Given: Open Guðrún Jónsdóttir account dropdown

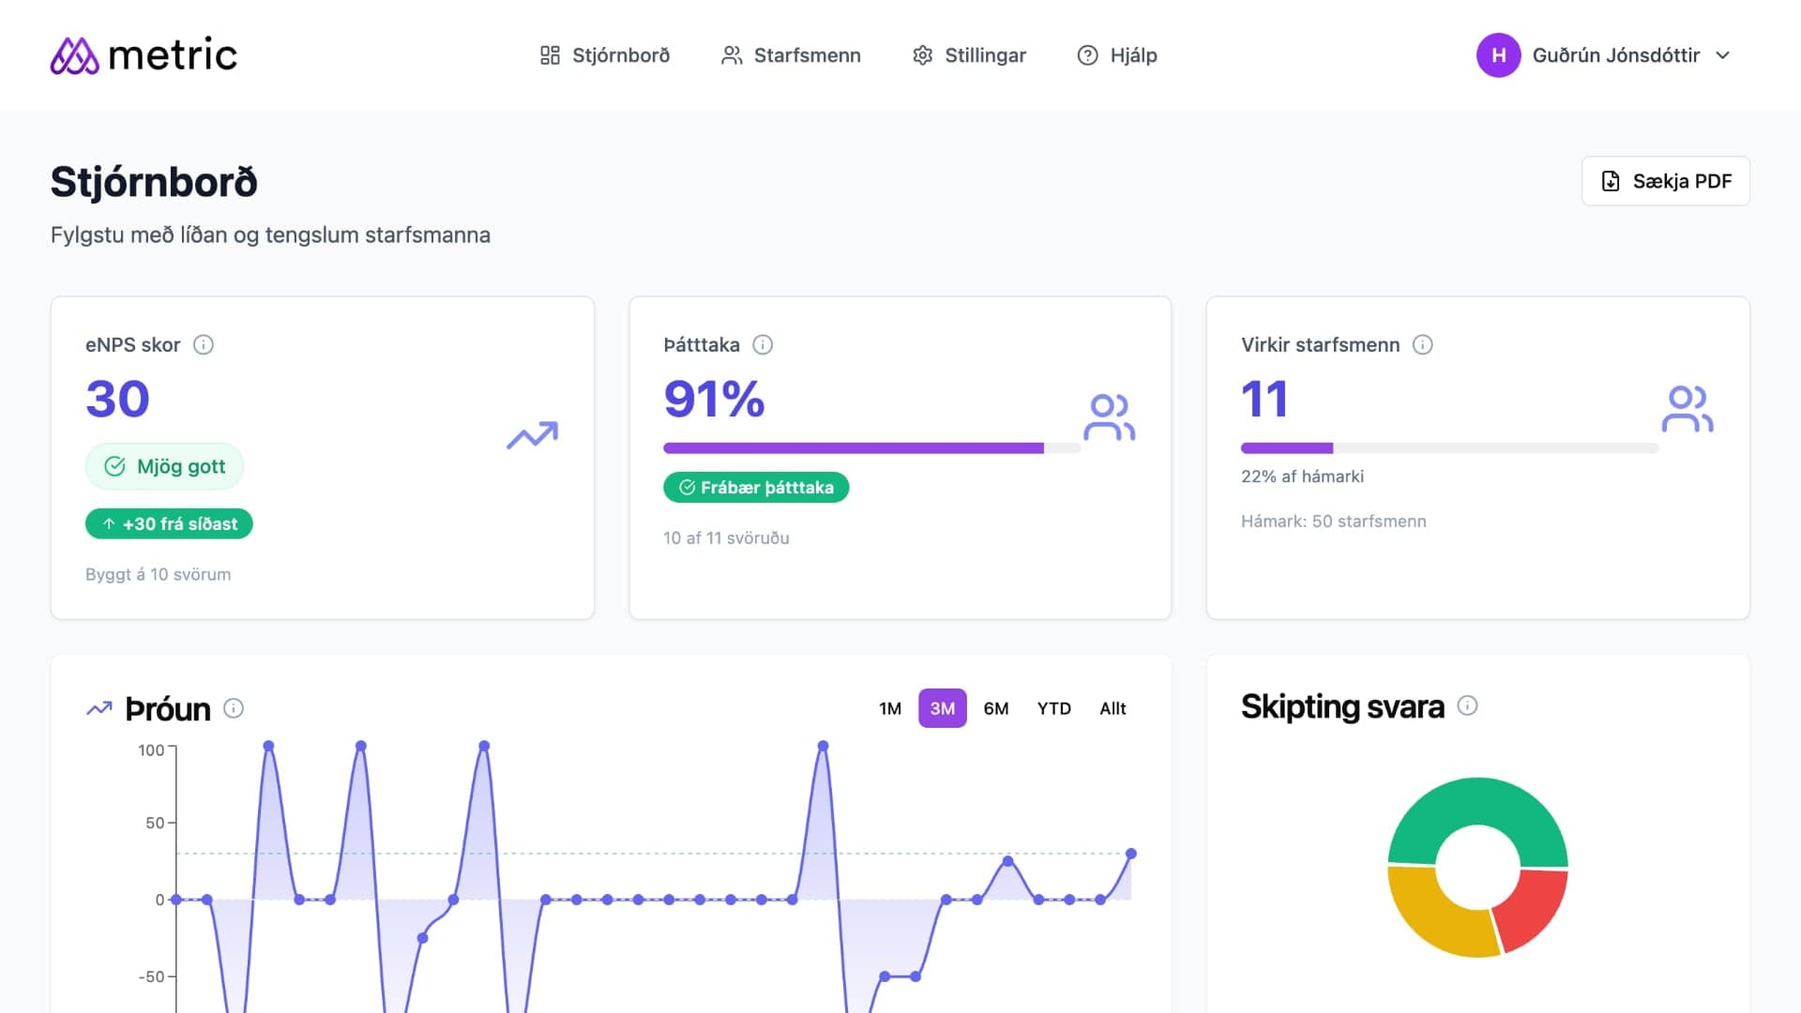Looking at the screenshot, I should (x=1615, y=55).
